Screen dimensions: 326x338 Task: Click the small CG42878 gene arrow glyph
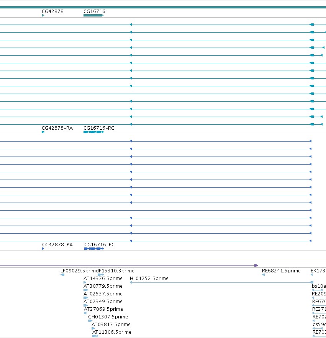(x=43, y=15)
